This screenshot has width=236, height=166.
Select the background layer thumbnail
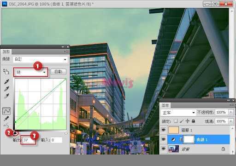174,149
